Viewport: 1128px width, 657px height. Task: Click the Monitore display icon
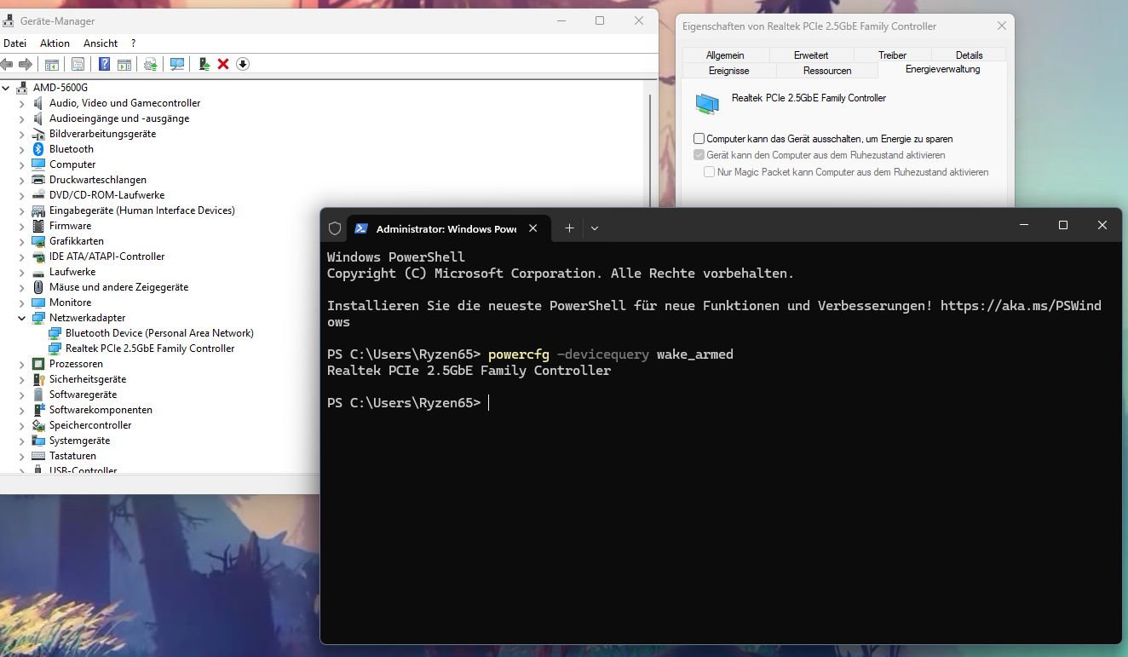[x=38, y=303]
